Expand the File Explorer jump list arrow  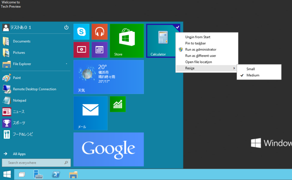click(66, 64)
